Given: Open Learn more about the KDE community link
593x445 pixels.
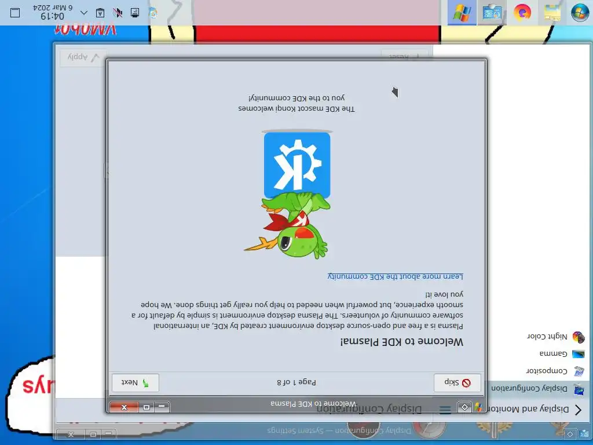Looking at the screenshot, I should 395,276.
